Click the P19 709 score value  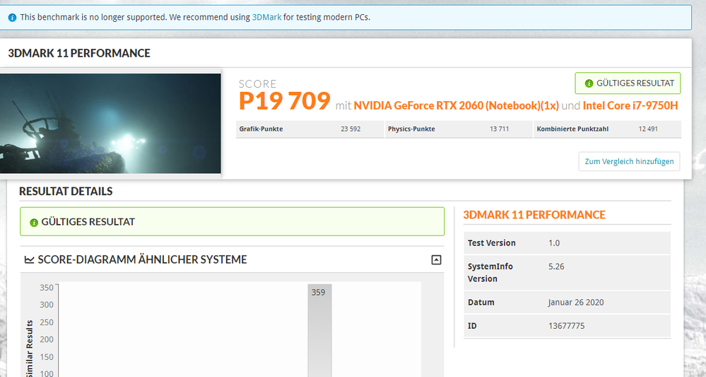coord(284,102)
